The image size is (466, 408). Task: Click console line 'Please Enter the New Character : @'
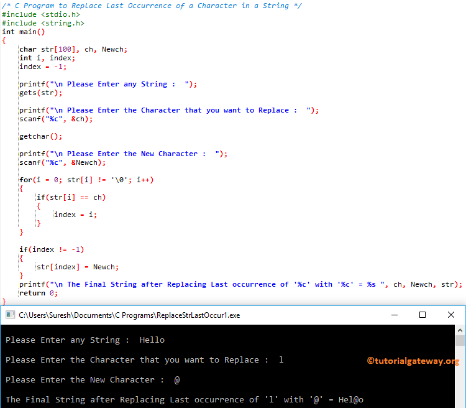point(93,380)
